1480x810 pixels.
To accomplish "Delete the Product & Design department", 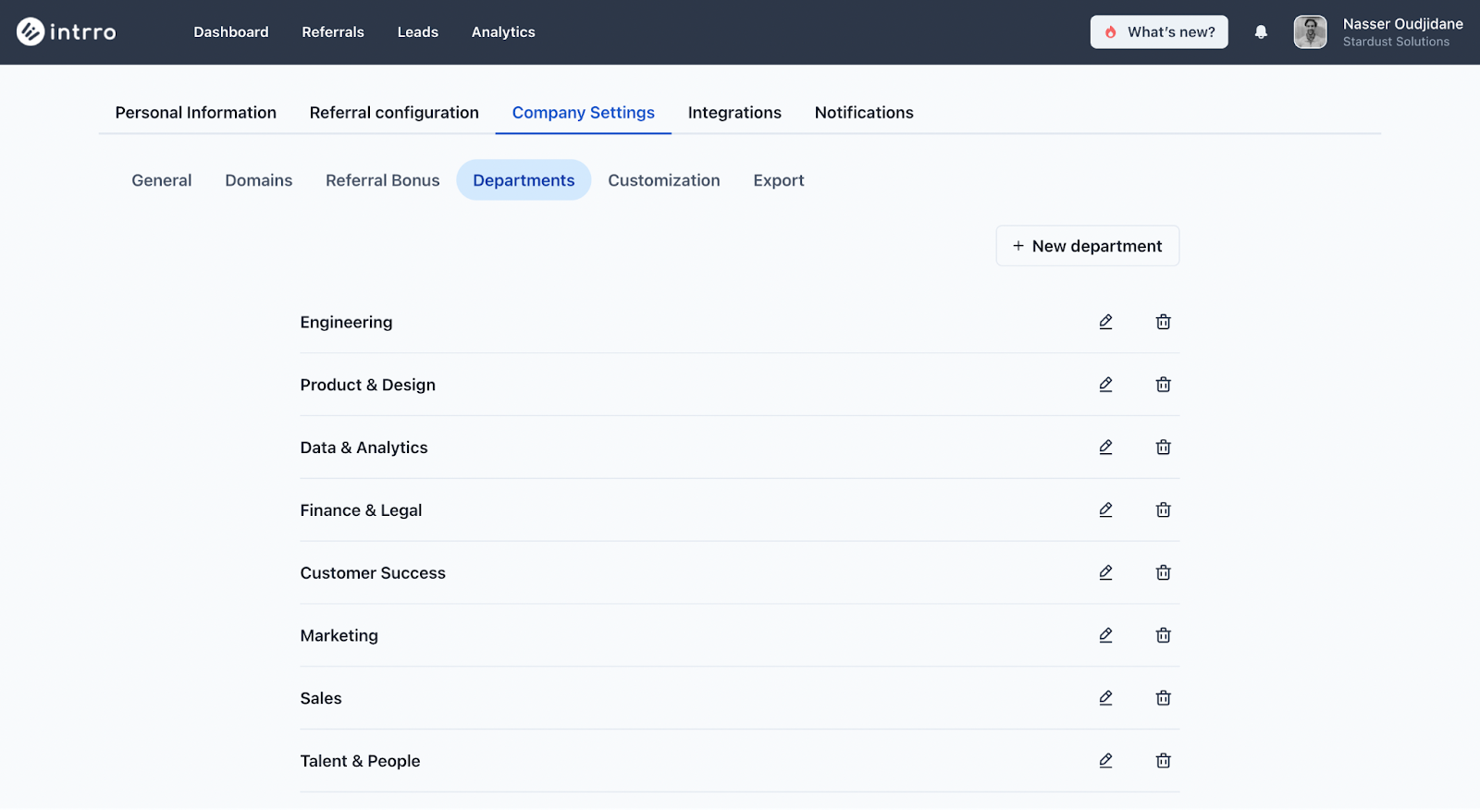I will pos(1163,385).
